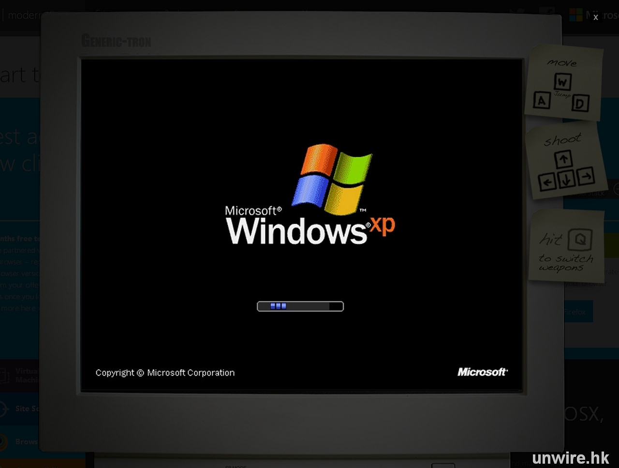The height and width of the screenshot is (468, 619).
Task: Close the overlay with the x button
Action: (595, 17)
